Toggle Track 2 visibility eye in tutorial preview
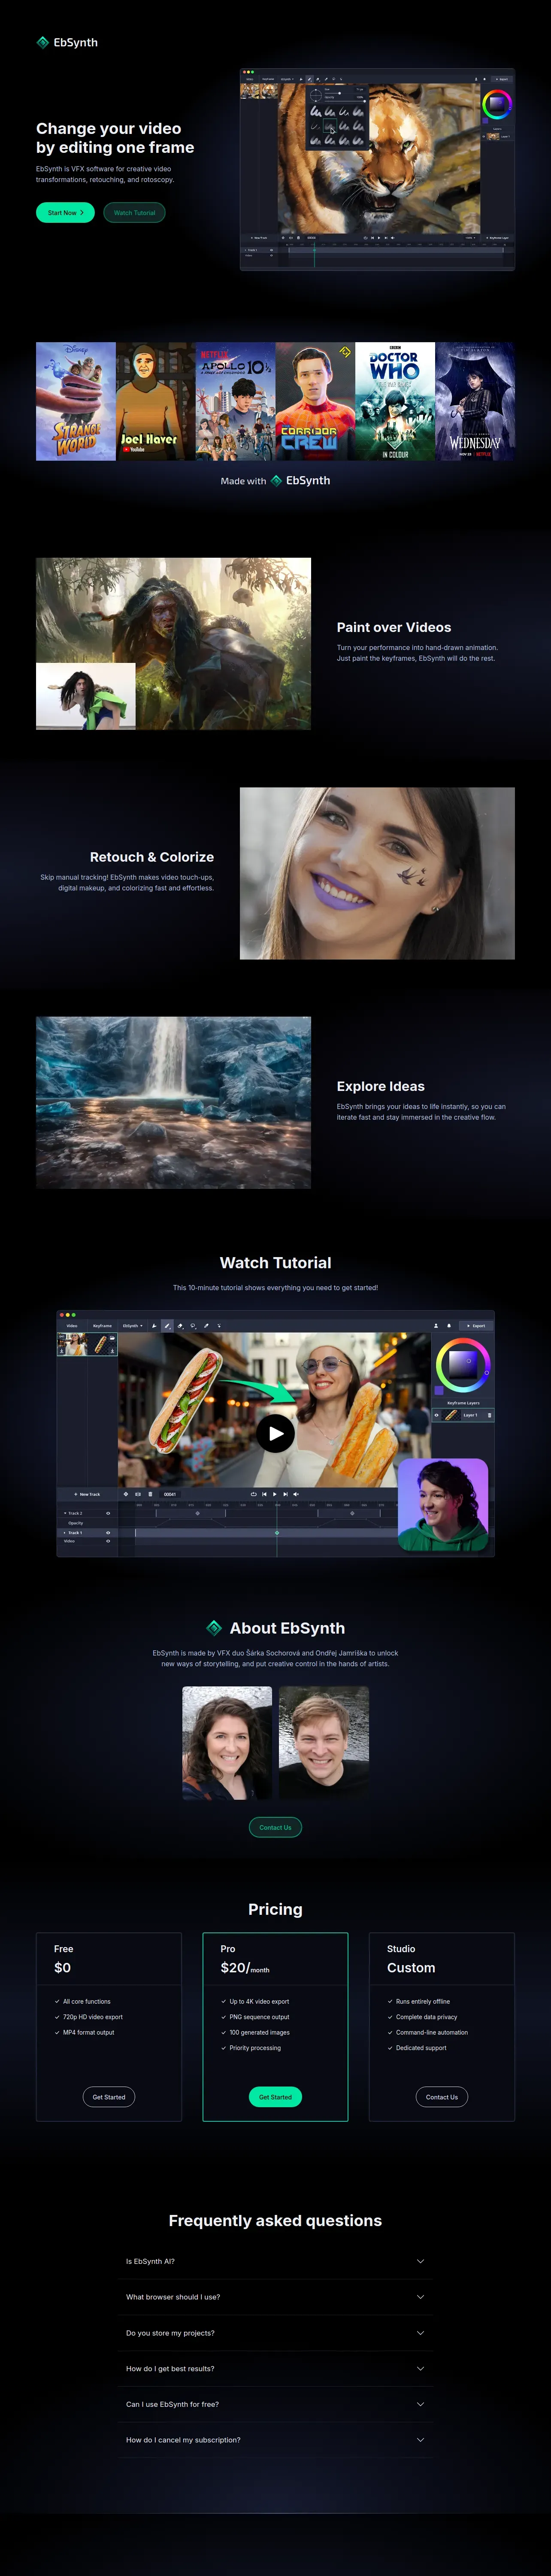This screenshot has width=551, height=2576. pyautogui.click(x=108, y=1513)
